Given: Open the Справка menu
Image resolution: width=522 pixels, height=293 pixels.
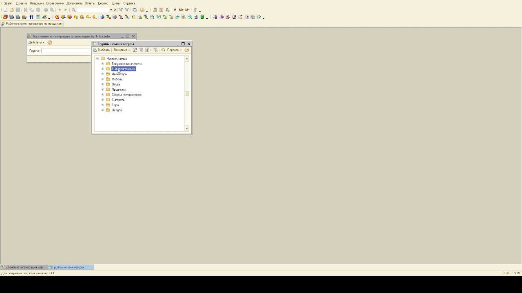Looking at the screenshot, I should click(x=129, y=3).
